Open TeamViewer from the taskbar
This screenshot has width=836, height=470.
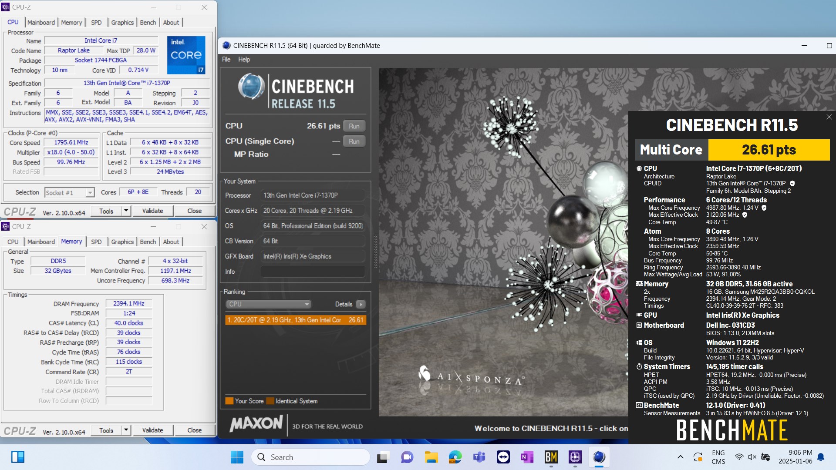pyautogui.click(x=503, y=457)
